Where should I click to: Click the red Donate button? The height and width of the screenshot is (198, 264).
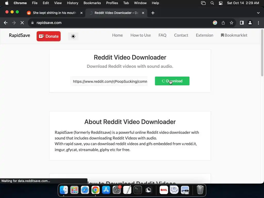point(49,36)
